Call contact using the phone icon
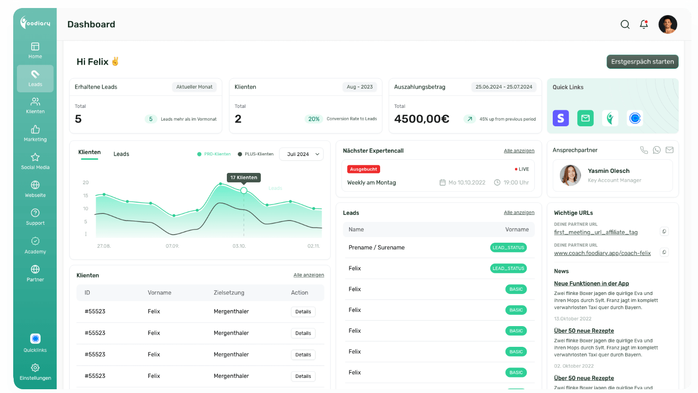 click(644, 150)
